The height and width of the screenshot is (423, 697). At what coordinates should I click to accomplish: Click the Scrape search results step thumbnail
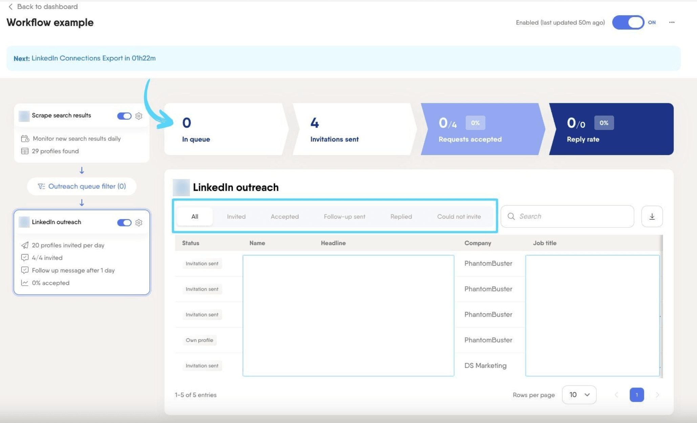click(24, 116)
